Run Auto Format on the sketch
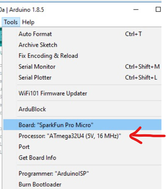This screenshot has height=189, width=166. point(82,34)
